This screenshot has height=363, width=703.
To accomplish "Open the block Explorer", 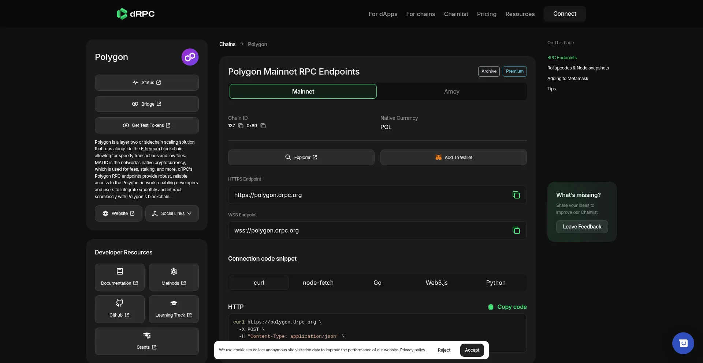I will coord(301,157).
